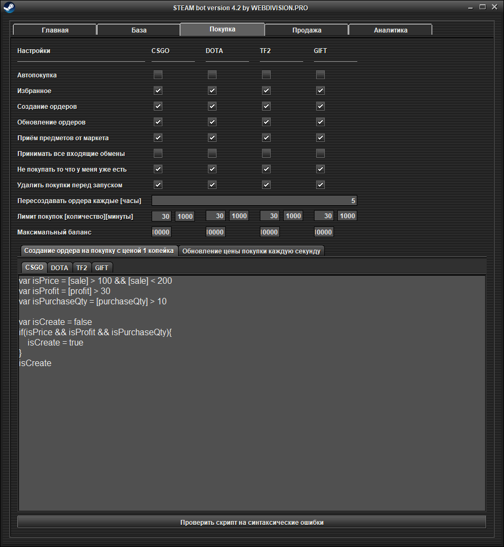Open the Аналитика tab

pyautogui.click(x=390, y=30)
